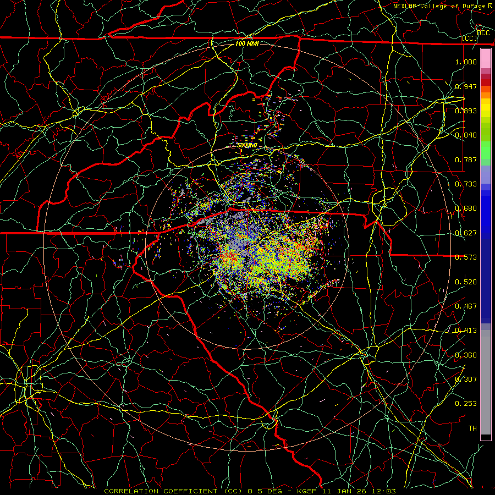Viewport: 495px width, 495px height.
Task: Click the DCC product label
Action: coord(483,33)
